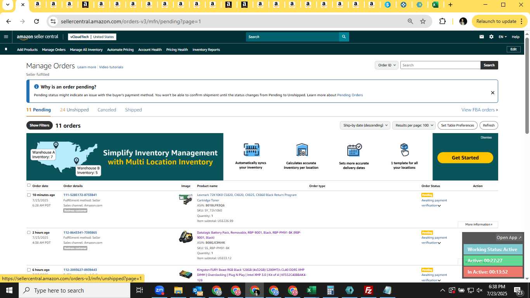Open Inventory Reports in the nav bar
The width and height of the screenshot is (530, 298).
pos(206,50)
